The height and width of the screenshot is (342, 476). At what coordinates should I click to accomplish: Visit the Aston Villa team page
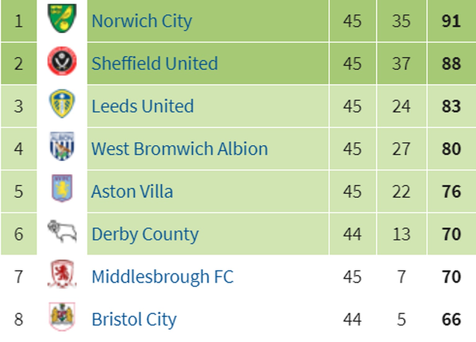[132, 191]
